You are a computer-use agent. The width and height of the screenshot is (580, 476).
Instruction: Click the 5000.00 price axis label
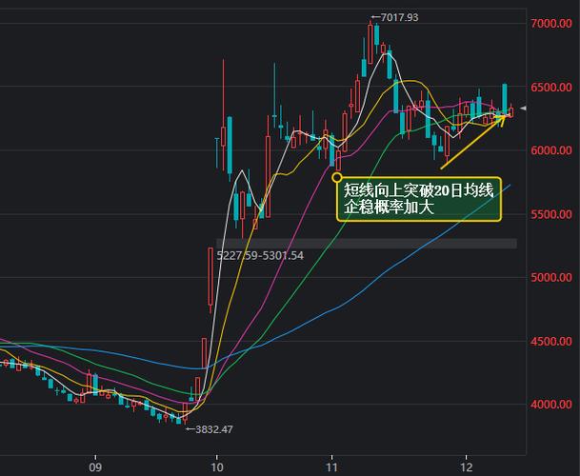point(551,277)
